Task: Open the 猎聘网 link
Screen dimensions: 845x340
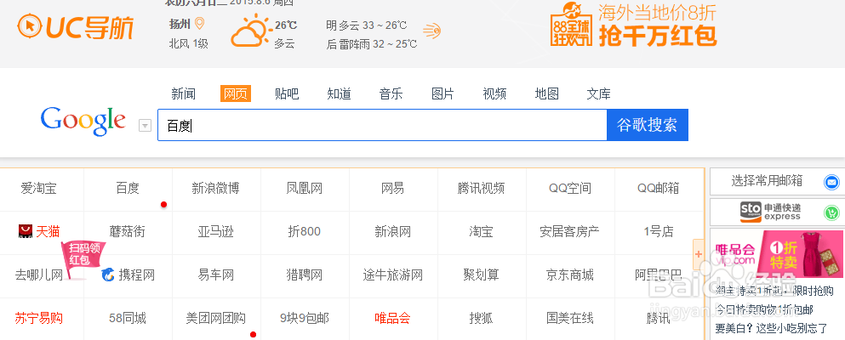Action: (305, 275)
